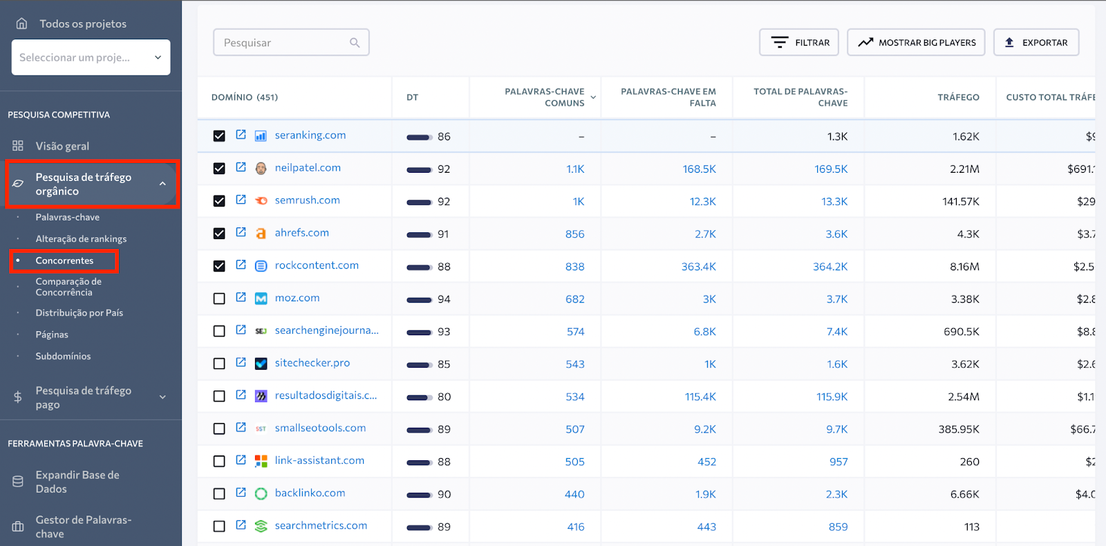Check the searchmetrics.com checkbox
Viewport: 1106px width, 546px height.
pos(219,526)
